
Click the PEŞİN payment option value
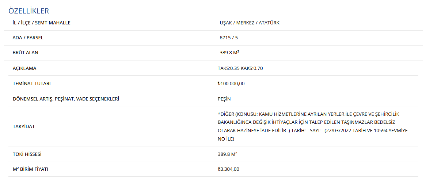[224, 99]
